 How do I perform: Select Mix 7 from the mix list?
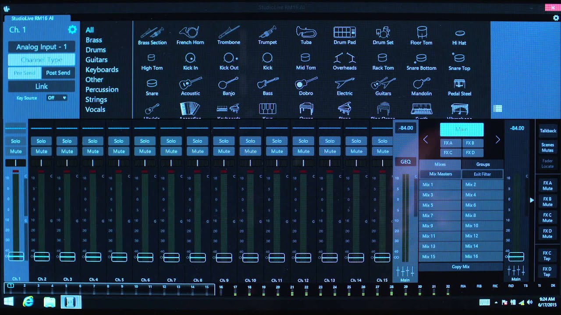[x=440, y=216]
